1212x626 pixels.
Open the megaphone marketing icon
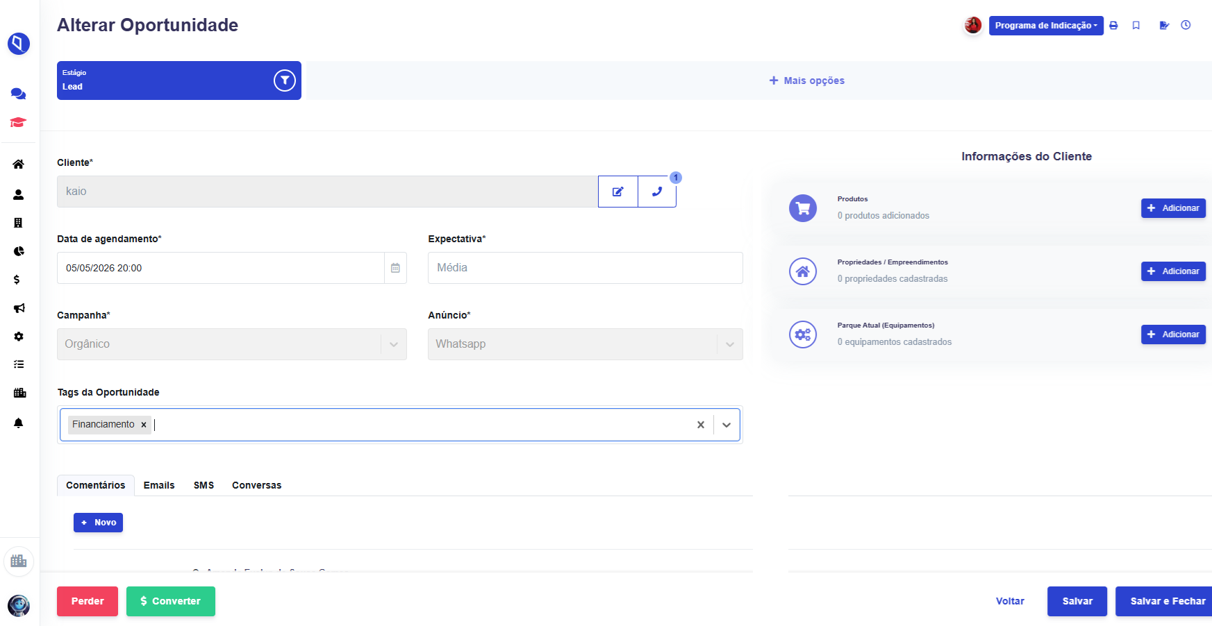coord(19,308)
